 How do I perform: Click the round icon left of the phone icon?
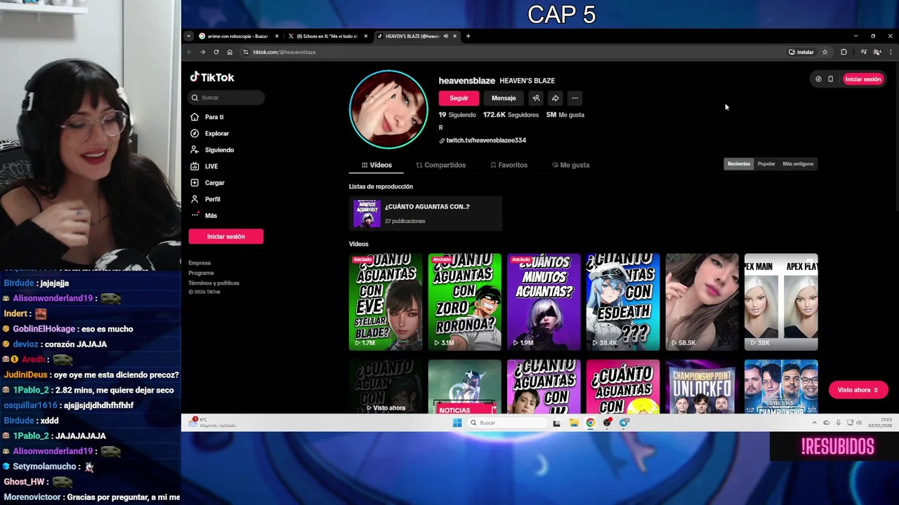click(818, 79)
